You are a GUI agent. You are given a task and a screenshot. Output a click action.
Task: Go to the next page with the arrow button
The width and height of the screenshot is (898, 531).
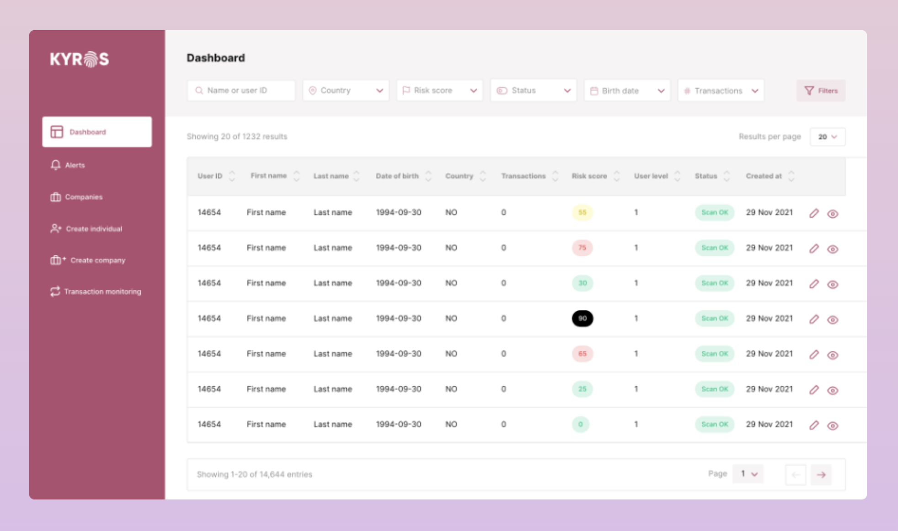point(821,475)
